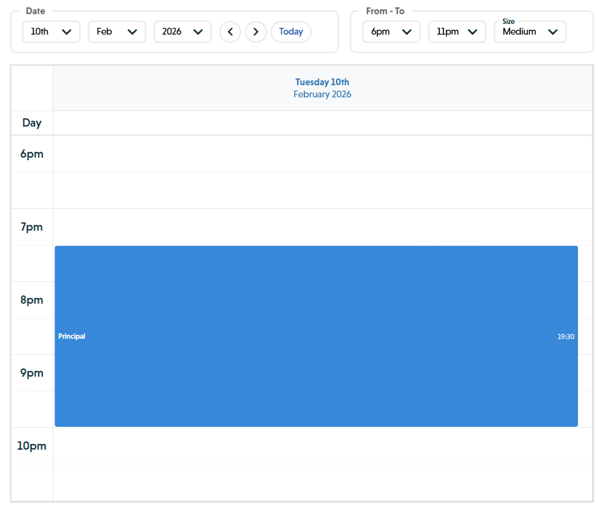Click the next day arrow

pyautogui.click(x=256, y=32)
